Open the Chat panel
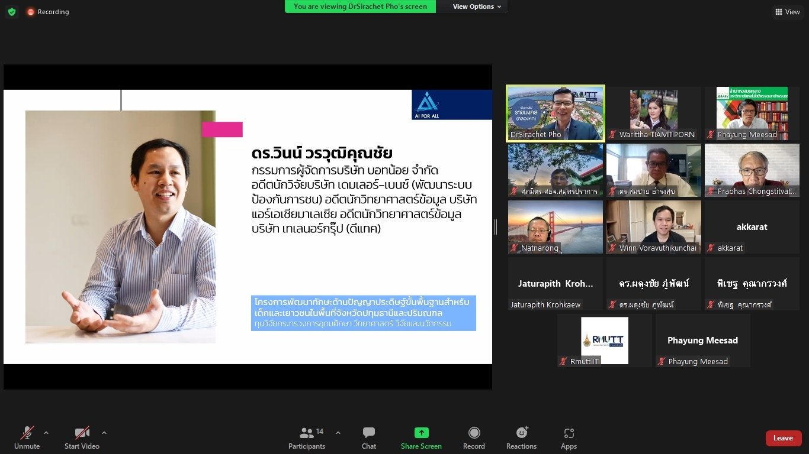Viewport: 809px width, 454px height. point(368,438)
